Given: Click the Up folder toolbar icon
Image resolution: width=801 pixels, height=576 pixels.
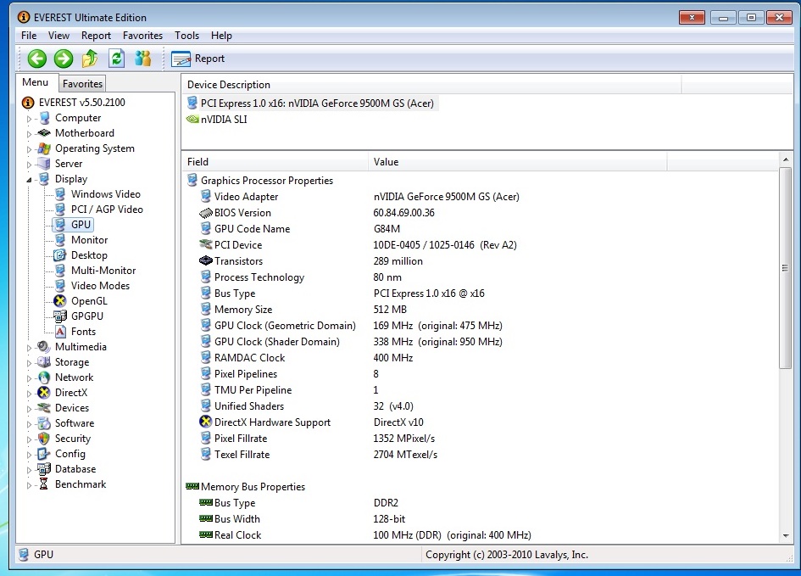Looking at the screenshot, I should (x=90, y=59).
